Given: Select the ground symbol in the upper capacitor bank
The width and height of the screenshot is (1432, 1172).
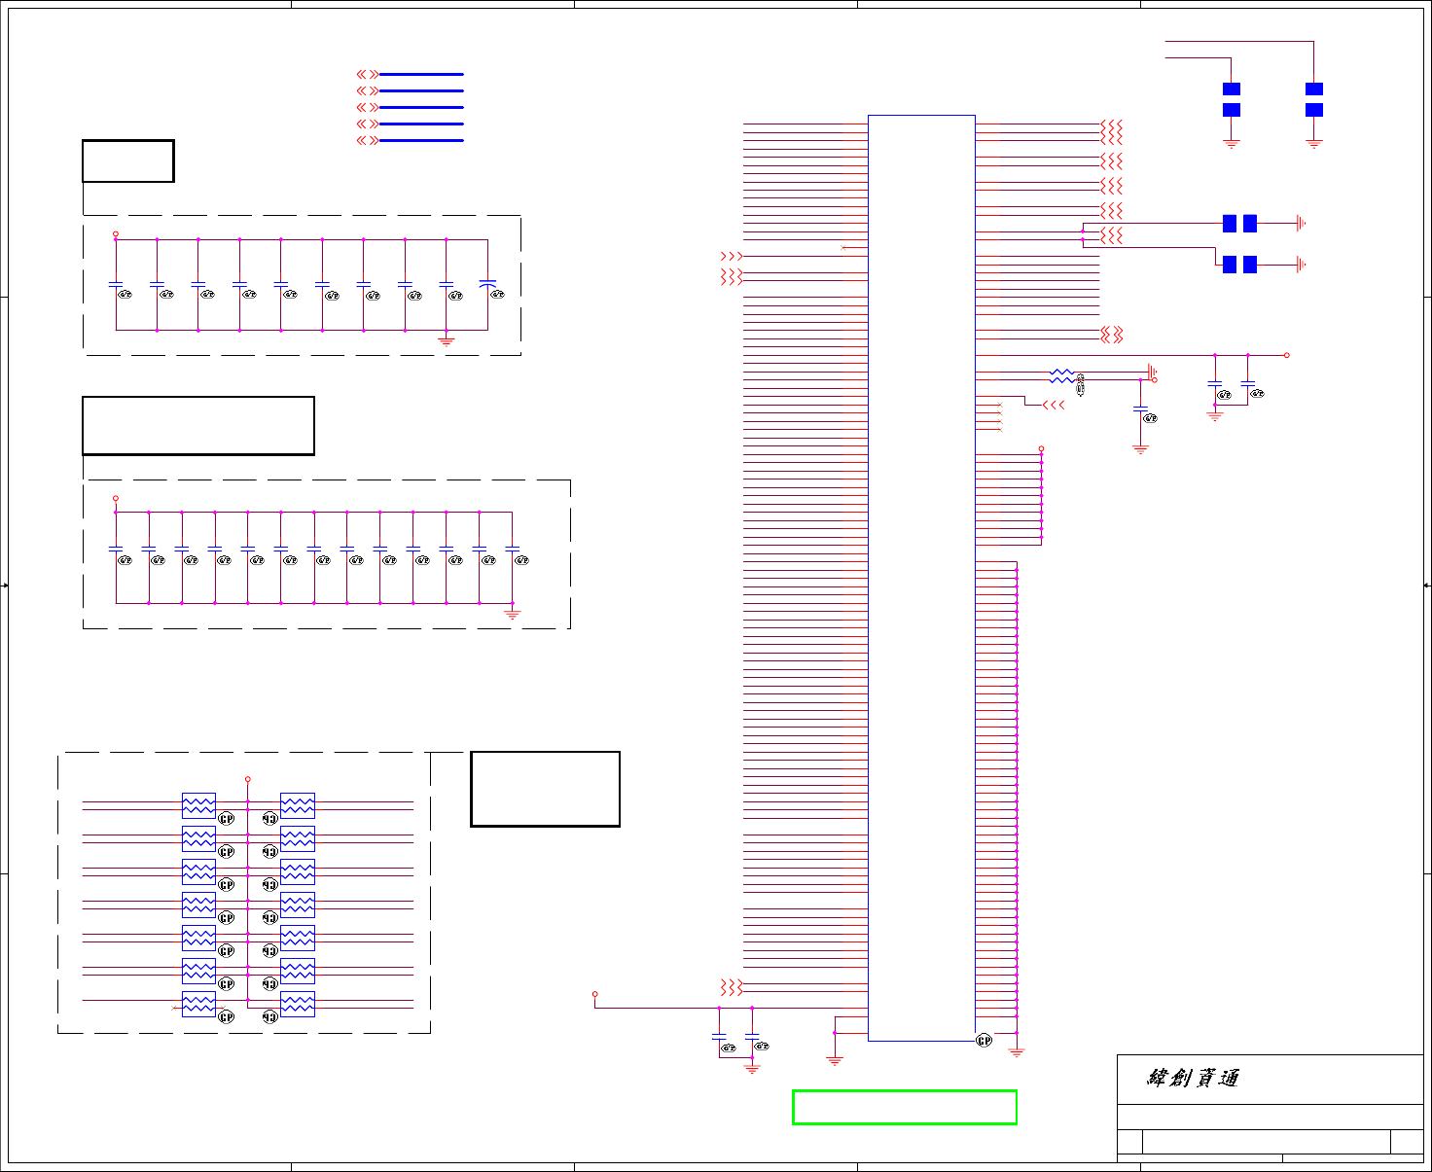Looking at the screenshot, I should 447,340.
